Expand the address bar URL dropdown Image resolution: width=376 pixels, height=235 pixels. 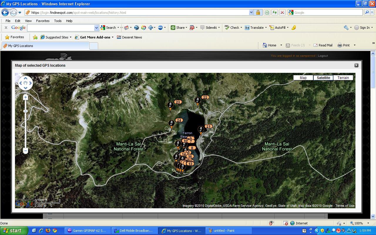[x=251, y=12]
